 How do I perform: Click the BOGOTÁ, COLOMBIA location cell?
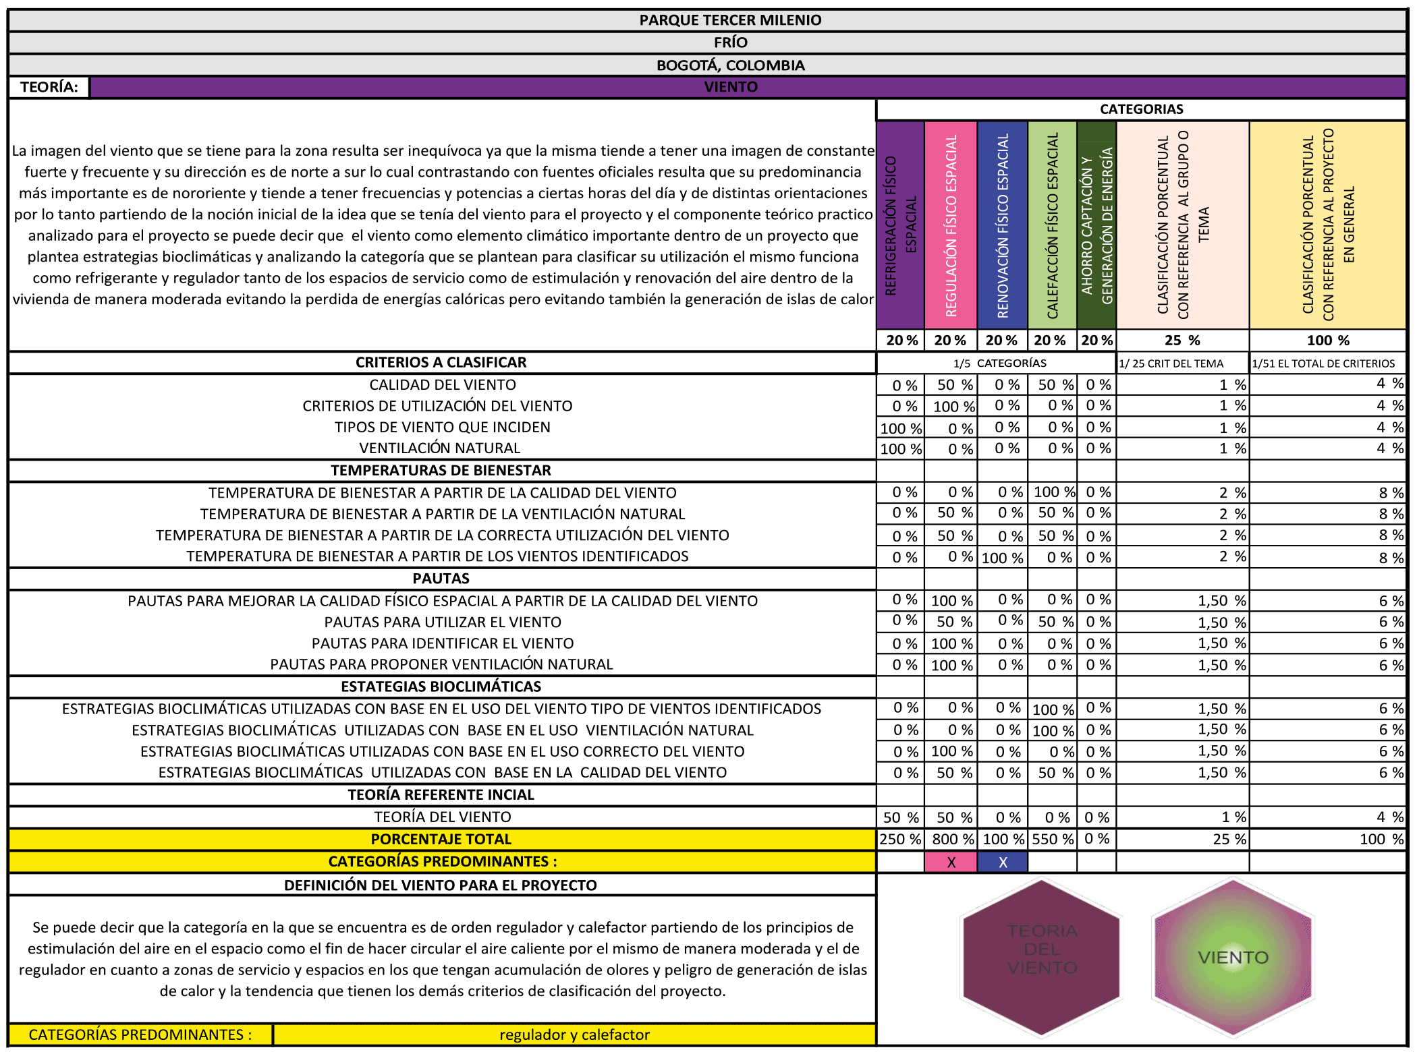click(x=707, y=65)
